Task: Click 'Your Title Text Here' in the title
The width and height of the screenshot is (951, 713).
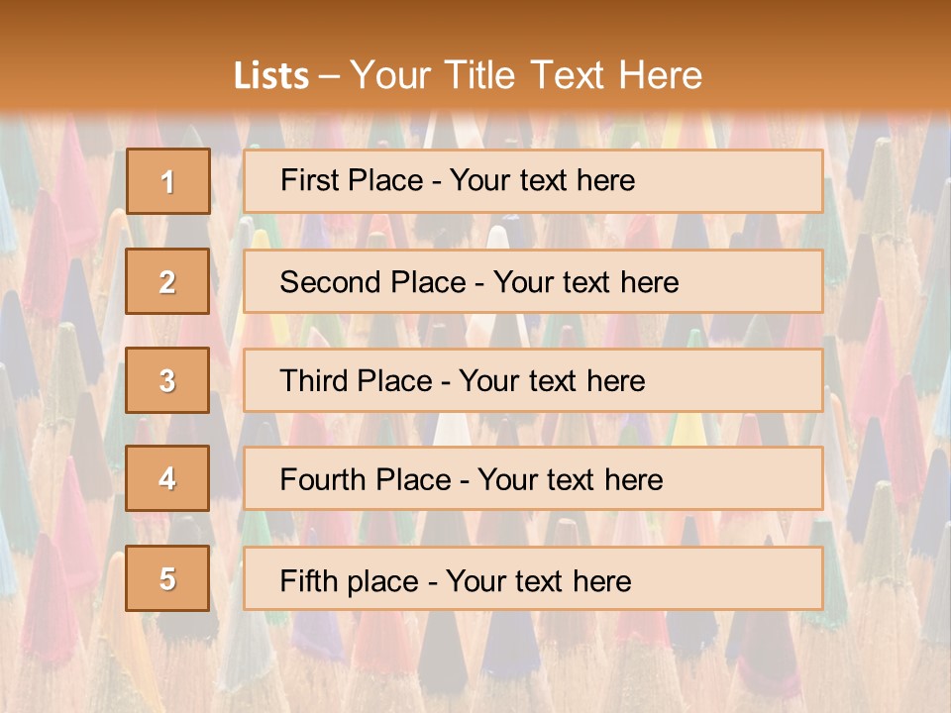Action: tap(526, 76)
